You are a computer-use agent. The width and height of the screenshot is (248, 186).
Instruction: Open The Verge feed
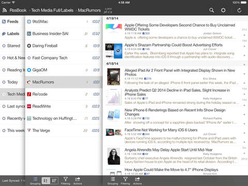pos(64,131)
